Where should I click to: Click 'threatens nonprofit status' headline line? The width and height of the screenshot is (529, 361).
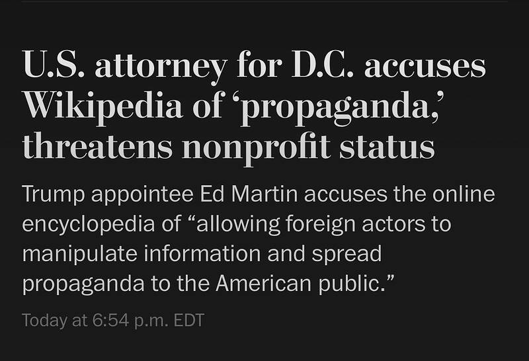228,147
